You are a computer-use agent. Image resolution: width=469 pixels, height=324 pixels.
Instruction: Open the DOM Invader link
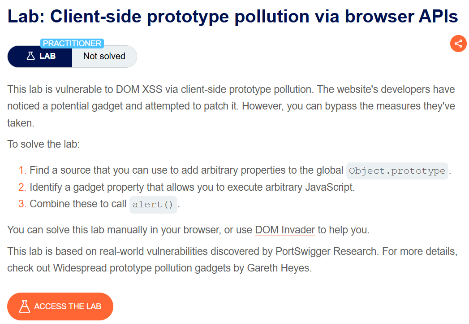click(x=285, y=230)
